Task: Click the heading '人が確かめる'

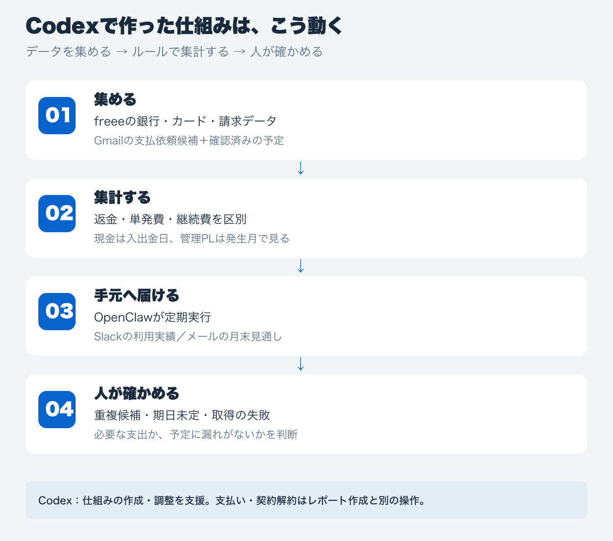Action: (x=136, y=393)
